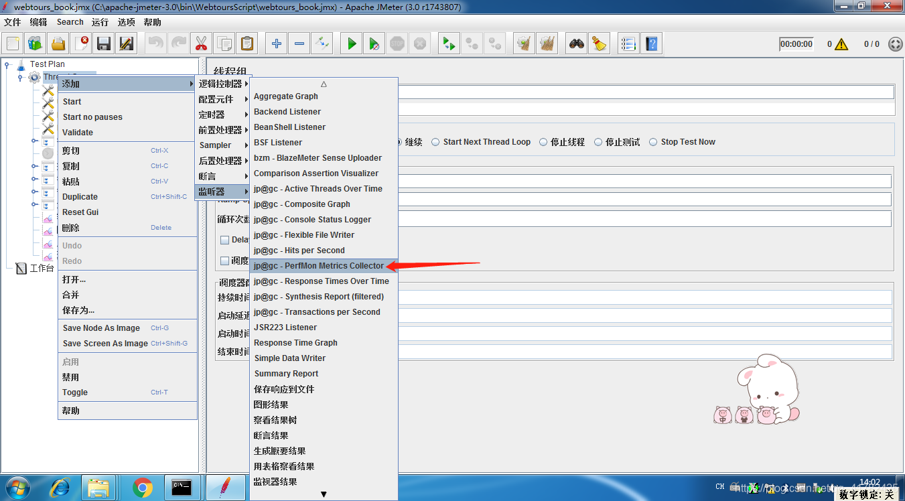Open the Templates toolbar icon
Viewport: 905px width, 501px height.
[x=36, y=44]
